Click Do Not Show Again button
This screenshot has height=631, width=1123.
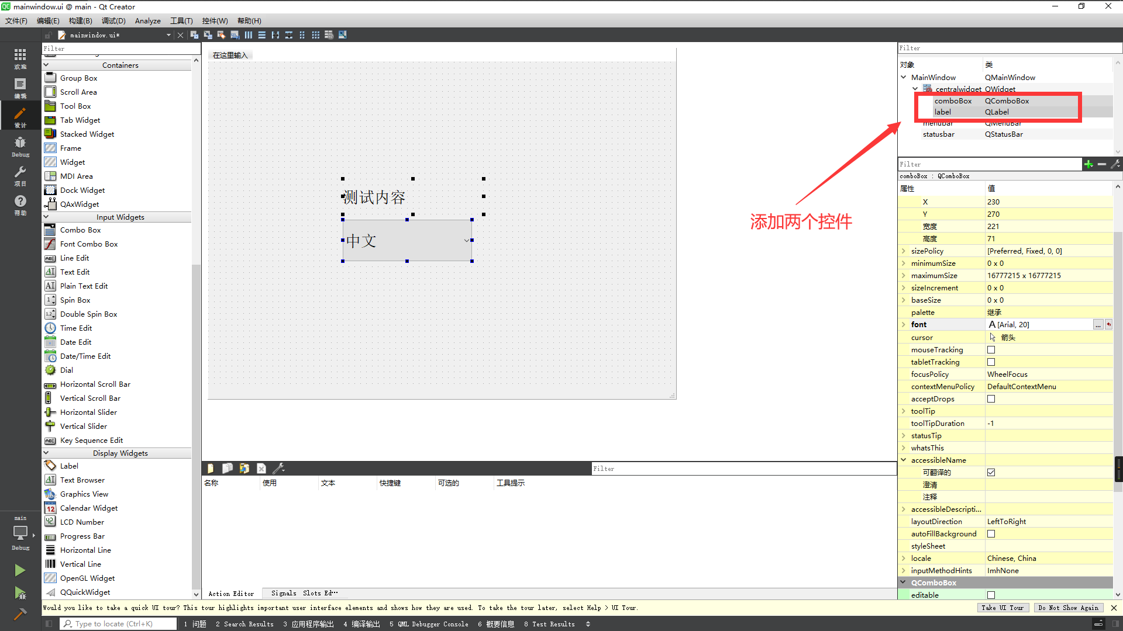click(x=1069, y=608)
